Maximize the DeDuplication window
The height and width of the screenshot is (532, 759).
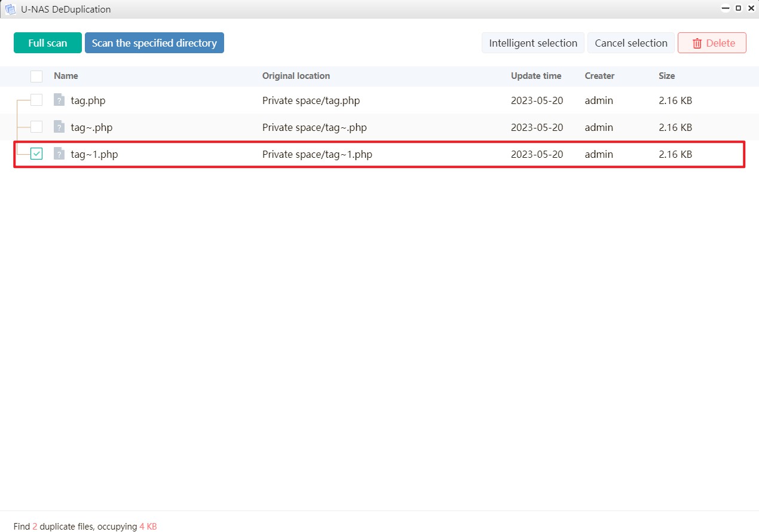(738, 8)
